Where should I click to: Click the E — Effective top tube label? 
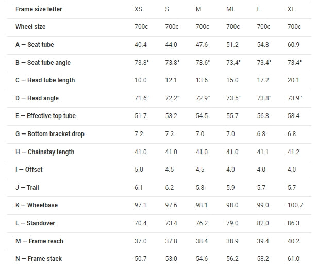pos(45,116)
